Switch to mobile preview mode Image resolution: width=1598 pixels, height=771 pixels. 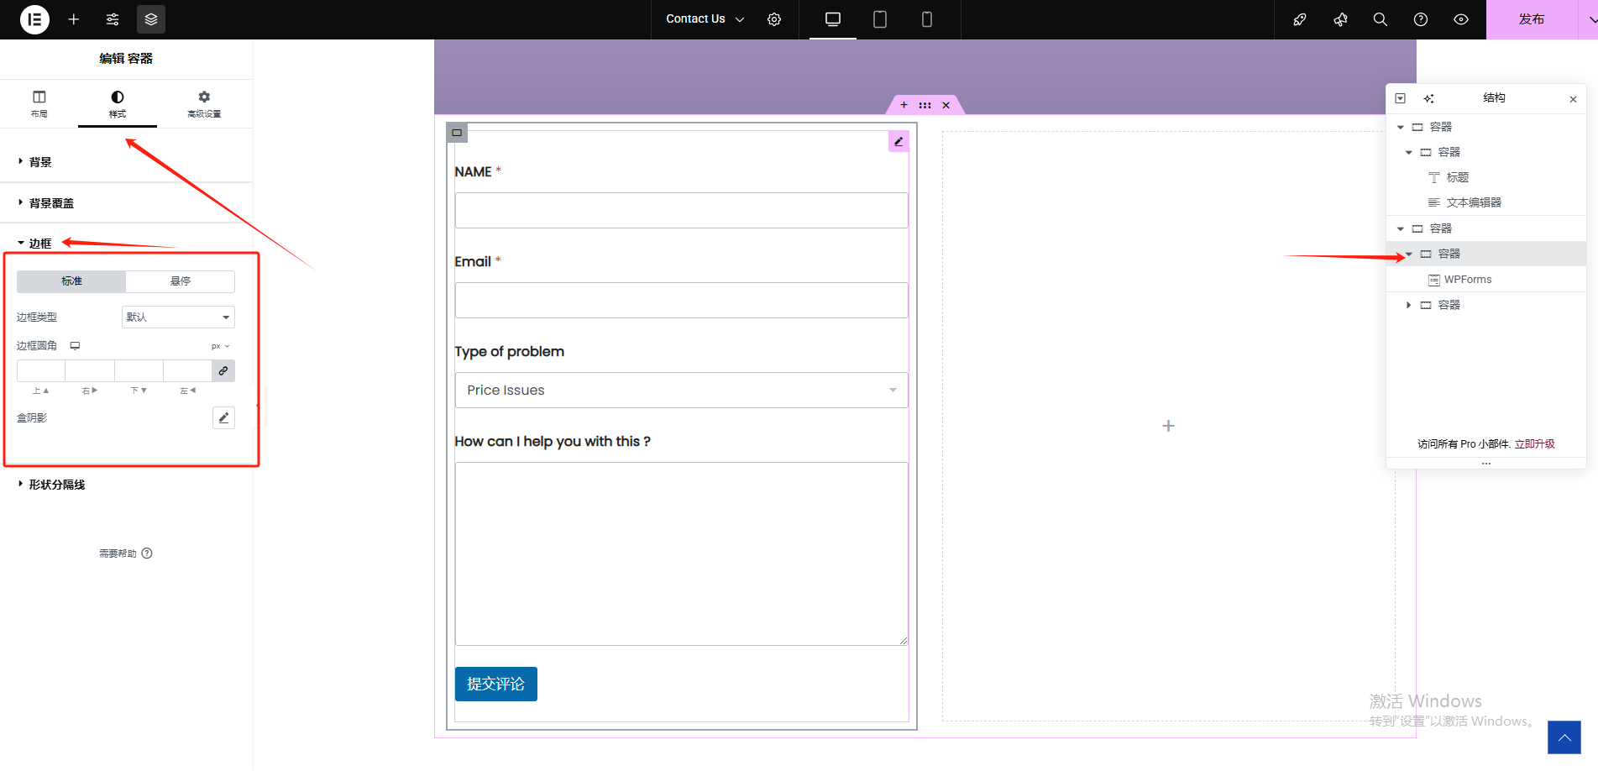click(x=926, y=19)
